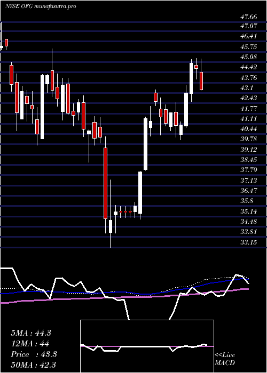Open the Live MACD inset chart
Image resolution: width=267 pixels, height=373 pixels.
[147, 346]
